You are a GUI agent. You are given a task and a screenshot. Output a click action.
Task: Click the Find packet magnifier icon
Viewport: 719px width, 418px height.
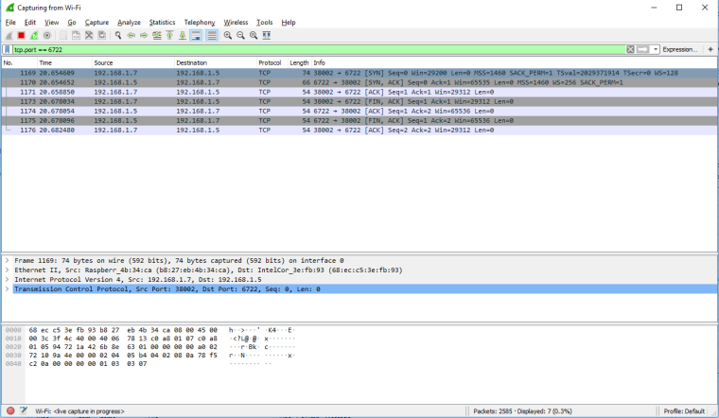118,35
